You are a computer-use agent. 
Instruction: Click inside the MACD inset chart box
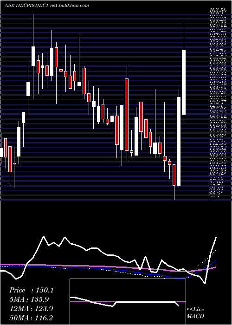(x=128, y=302)
